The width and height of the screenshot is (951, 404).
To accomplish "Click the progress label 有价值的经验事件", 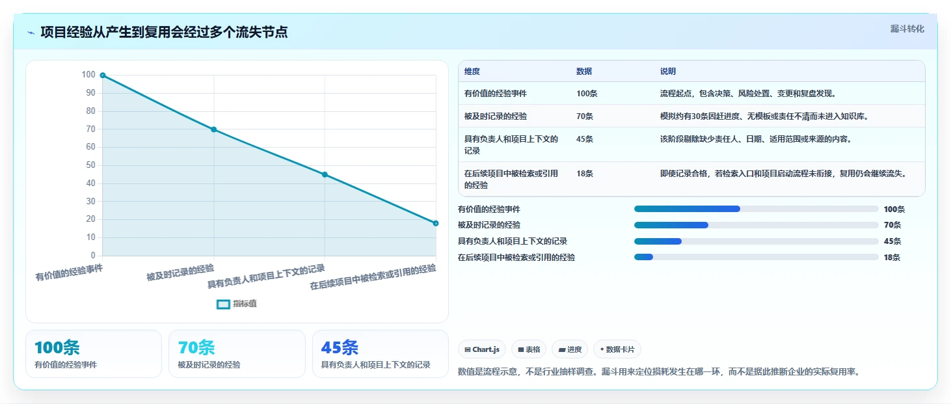I will coord(489,209).
